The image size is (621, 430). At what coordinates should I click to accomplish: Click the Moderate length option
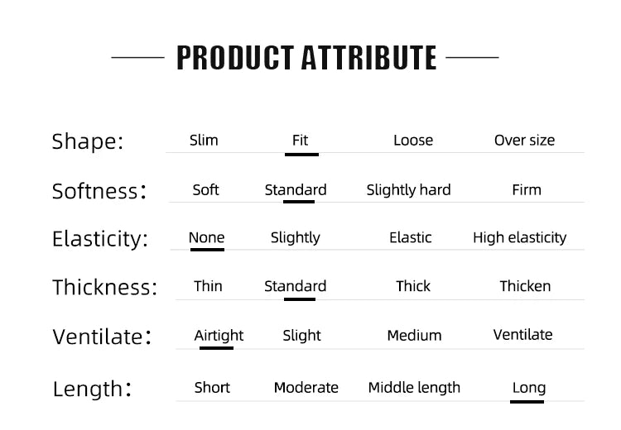pos(306,388)
